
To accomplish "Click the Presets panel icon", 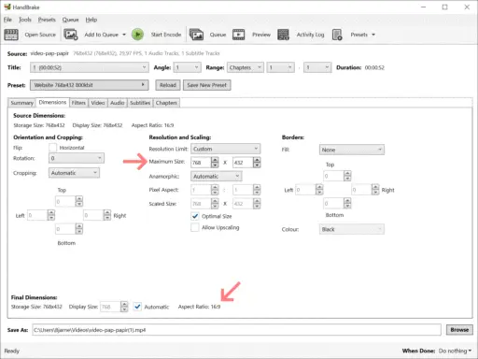I will click(337, 35).
